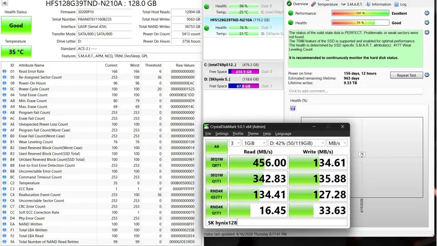The width and height of the screenshot is (437, 246).
Task: Click the Performance 100 % bar
Action: tap(361, 13)
